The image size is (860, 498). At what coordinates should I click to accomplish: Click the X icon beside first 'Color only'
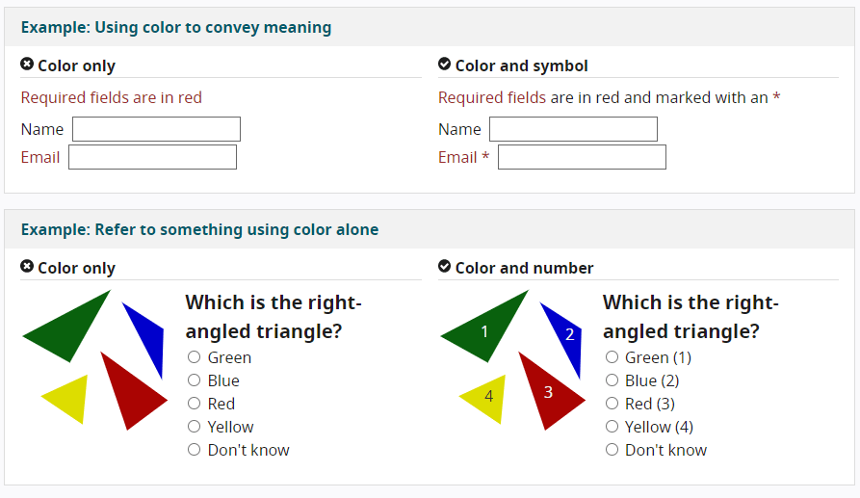pyautogui.click(x=27, y=65)
